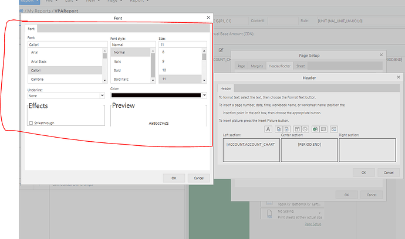Screen dimensions: 405x239
Task: Click the edit pencil icon
Action: tap(221, 50)
